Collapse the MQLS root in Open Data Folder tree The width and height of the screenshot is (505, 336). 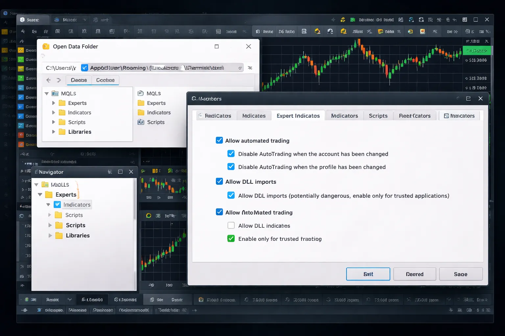coord(47,94)
